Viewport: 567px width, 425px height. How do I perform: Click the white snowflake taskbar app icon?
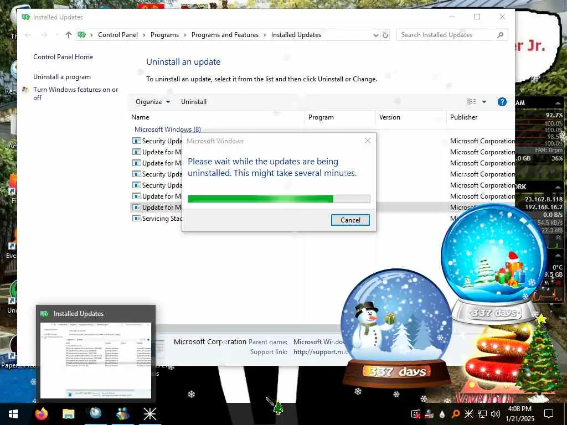coord(150,414)
